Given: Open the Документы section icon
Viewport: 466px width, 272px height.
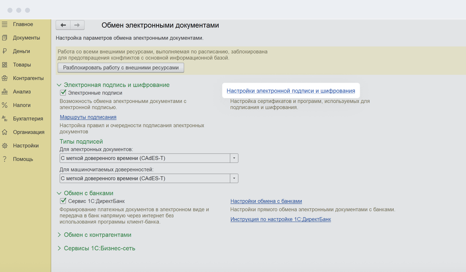Looking at the screenshot, I should pyautogui.click(x=5, y=38).
